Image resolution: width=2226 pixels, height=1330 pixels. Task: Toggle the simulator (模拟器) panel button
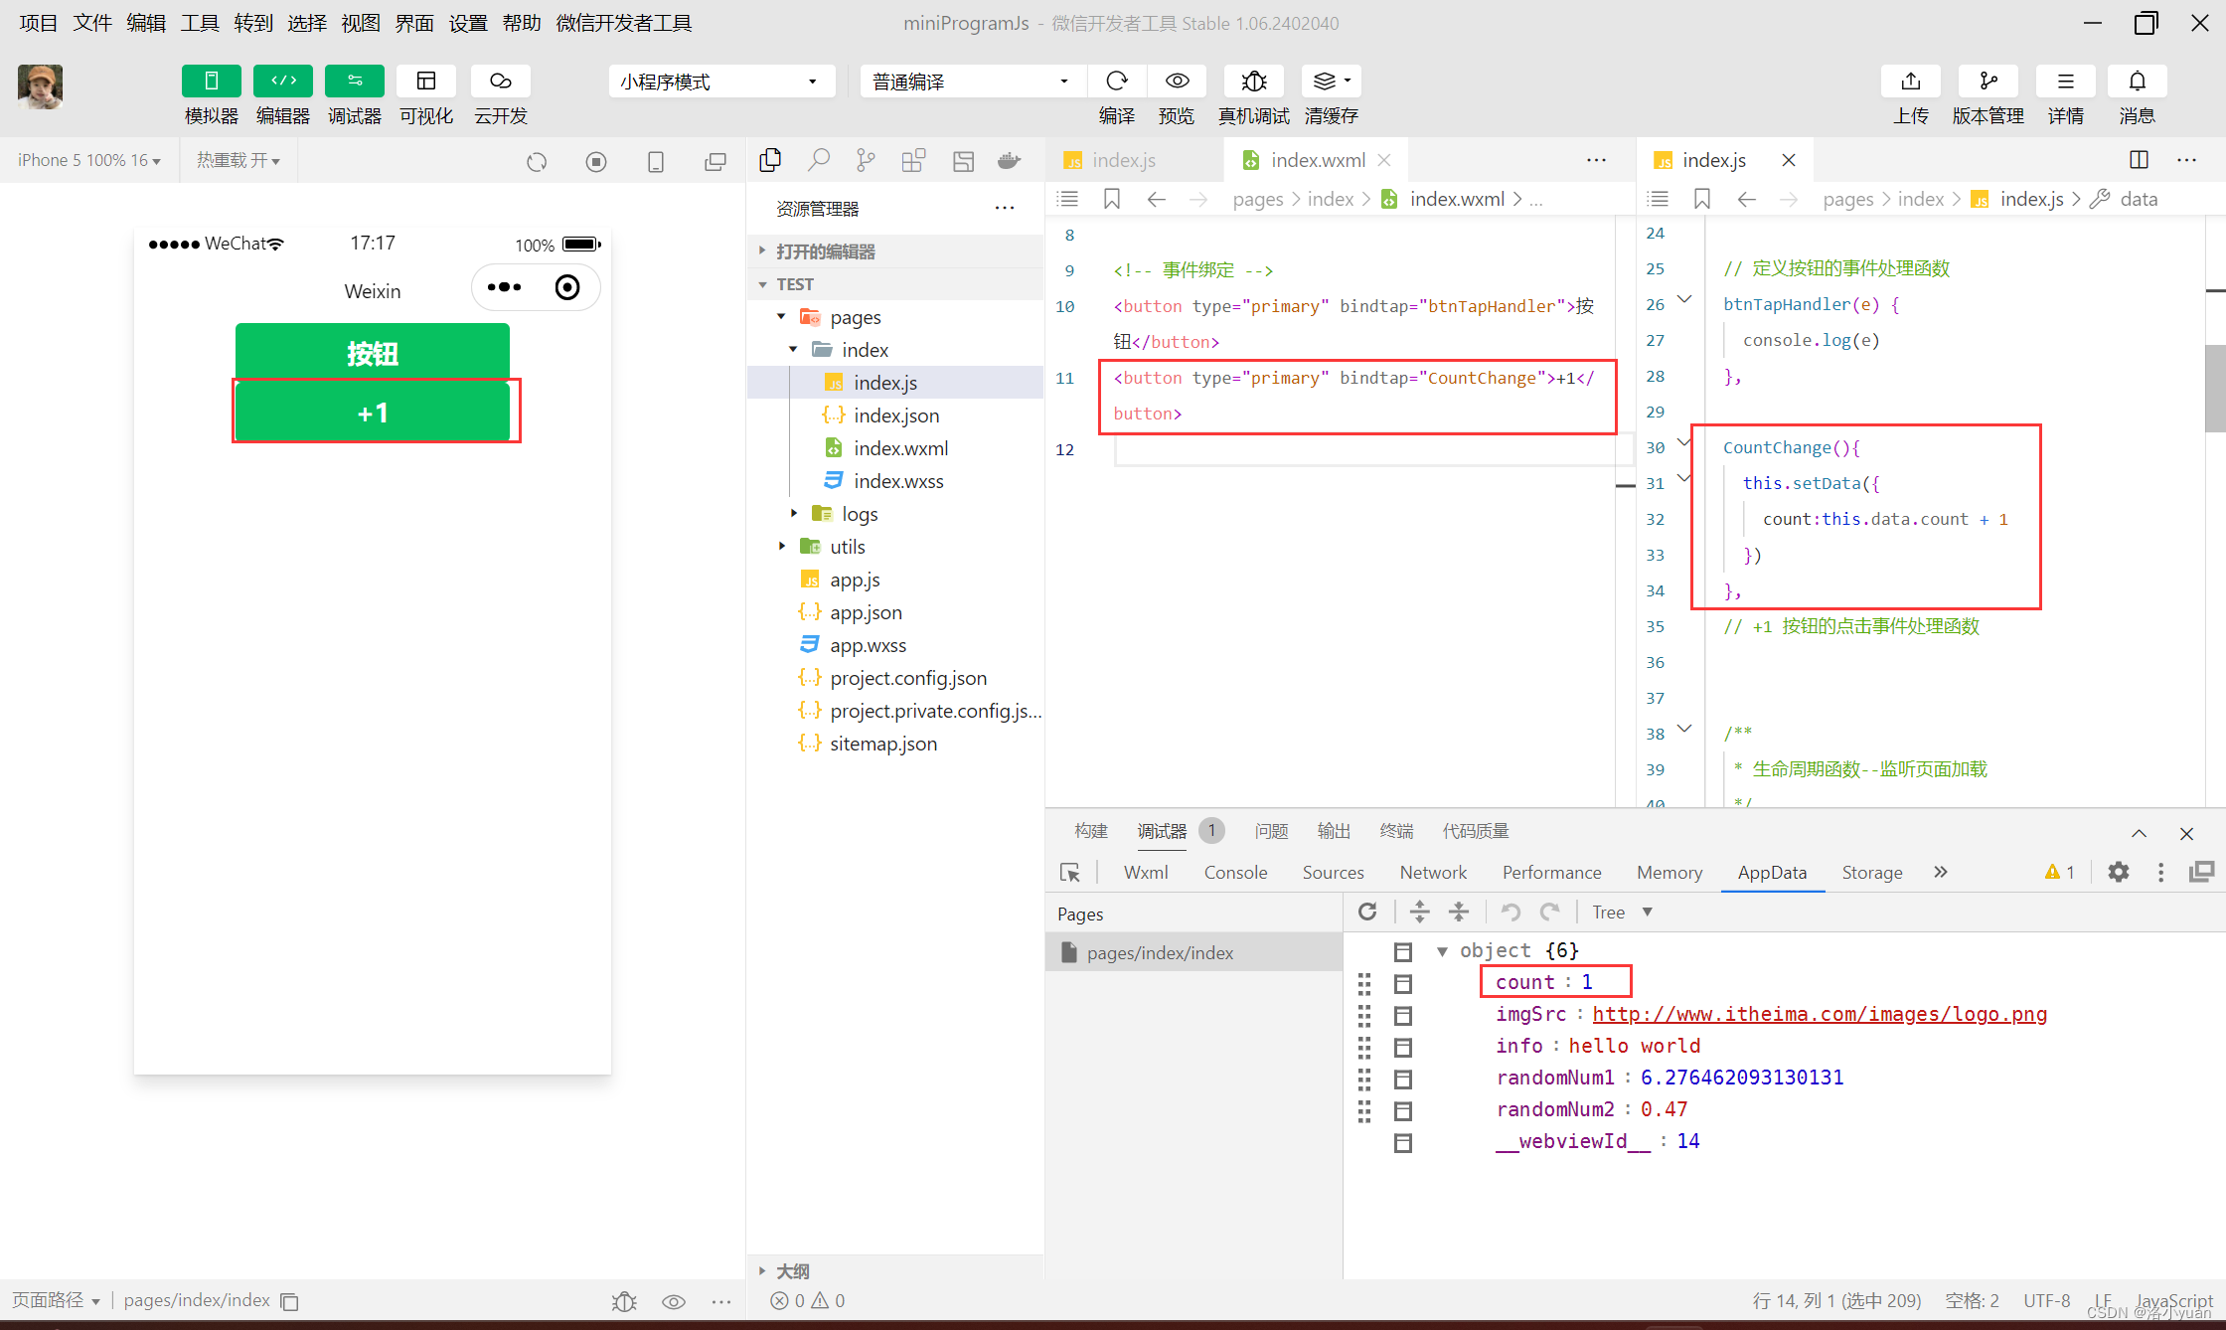coord(211,82)
